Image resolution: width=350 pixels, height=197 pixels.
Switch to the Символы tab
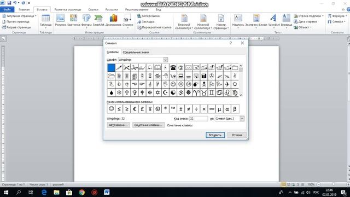[x=113, y=52]
